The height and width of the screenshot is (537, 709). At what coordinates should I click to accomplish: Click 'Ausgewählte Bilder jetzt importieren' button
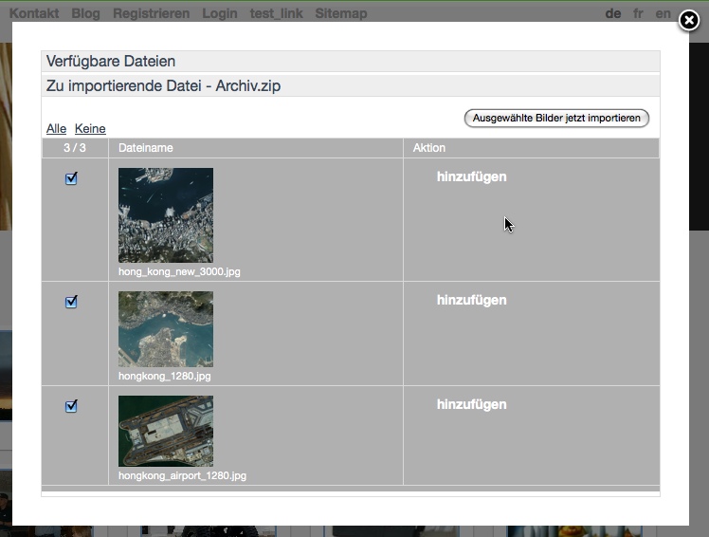coord(556,119)
